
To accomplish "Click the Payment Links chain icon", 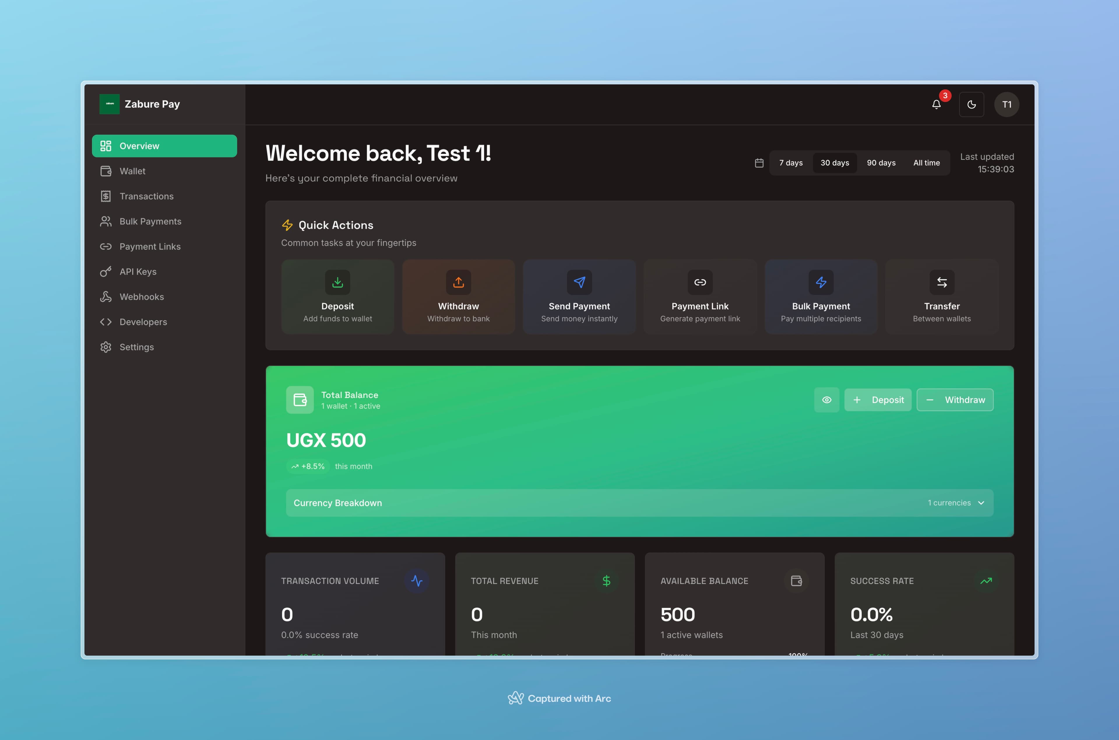I will [106, 246].
